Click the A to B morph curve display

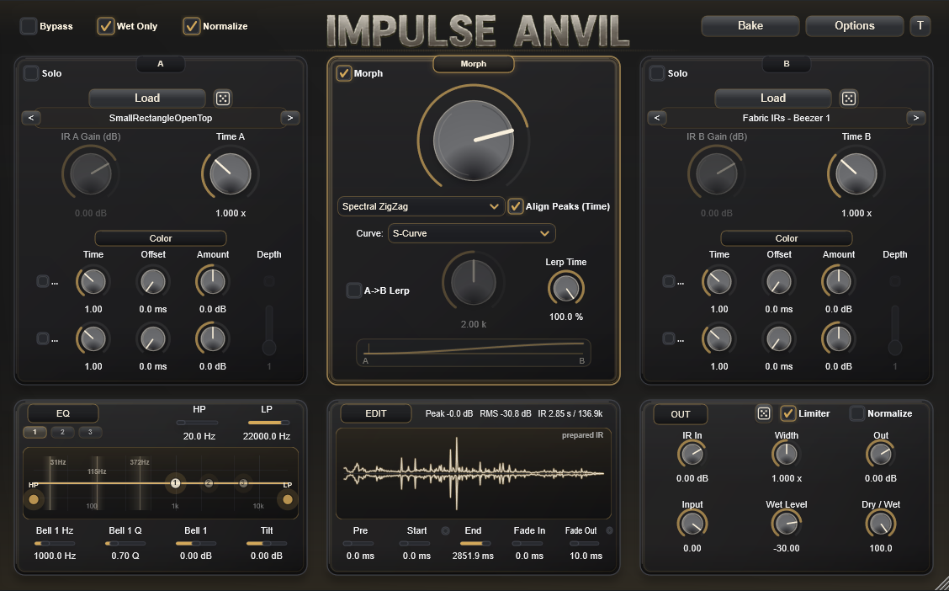(x=474, y=353)
